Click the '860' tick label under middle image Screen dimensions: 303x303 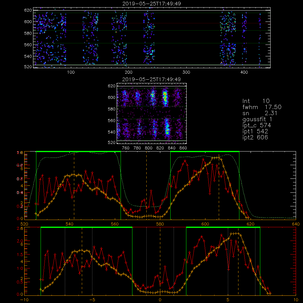[183, 148]
